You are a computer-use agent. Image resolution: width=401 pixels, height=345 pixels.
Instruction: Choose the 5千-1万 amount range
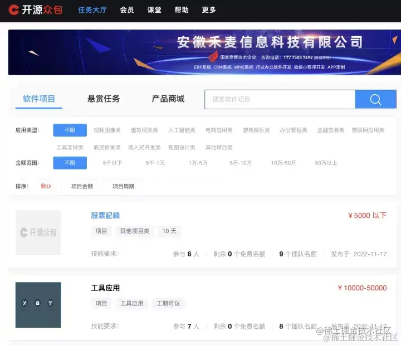point(155,163)
